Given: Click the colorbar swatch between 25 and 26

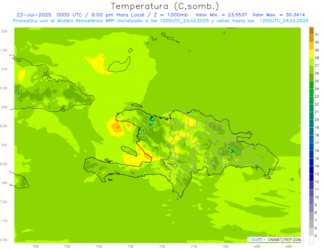Looking at the screenshot, I should pyautogui.click(x=311, y=77).
